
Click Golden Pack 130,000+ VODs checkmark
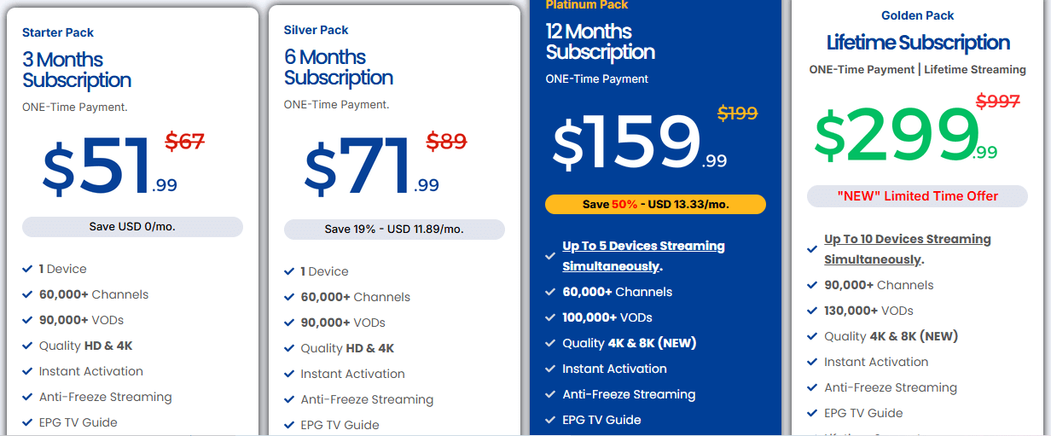click(813, 311)
